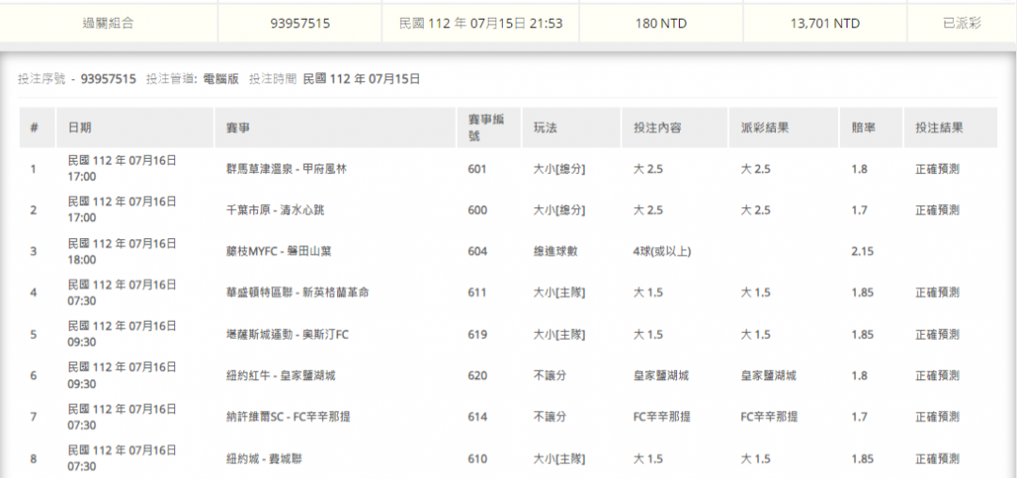This screenshot has width=1017, height=478.
Task: Click the 已派彩 status cell
Action: coord(960,24)
